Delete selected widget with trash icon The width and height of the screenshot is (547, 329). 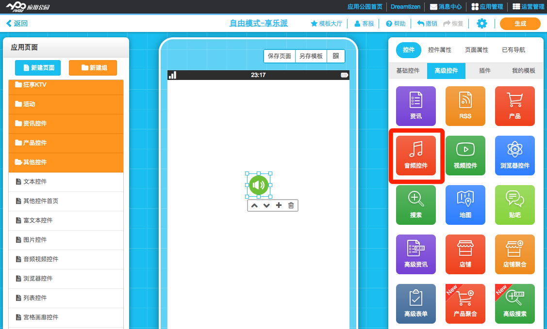(x=291, y=205)
